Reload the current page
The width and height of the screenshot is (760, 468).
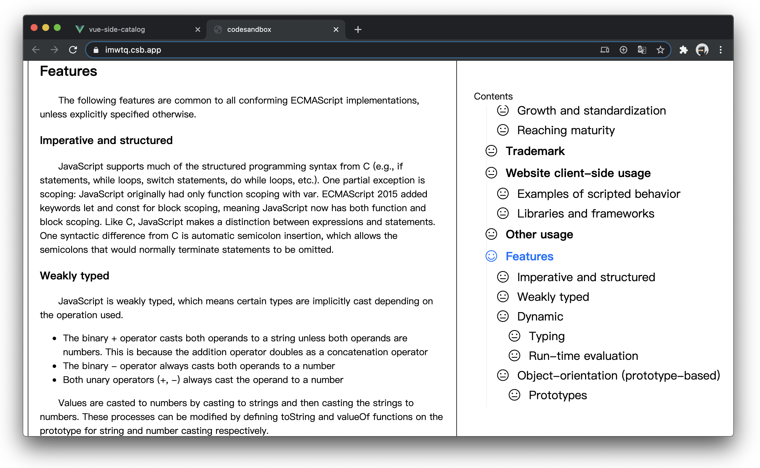[73, 49]
